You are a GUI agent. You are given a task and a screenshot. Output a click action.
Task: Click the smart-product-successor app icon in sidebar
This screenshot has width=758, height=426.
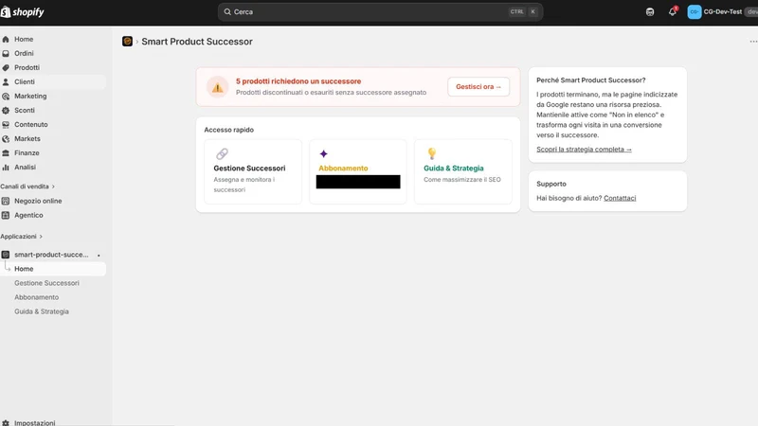[6, 255]
